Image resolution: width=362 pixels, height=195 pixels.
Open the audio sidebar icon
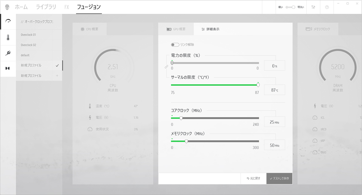click(8, 68)
